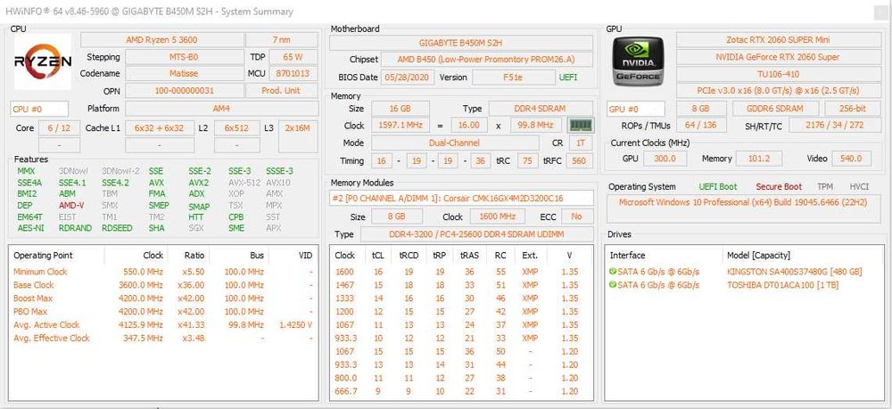Screen dimensions: 892x409
Task: Click the Zotac RTX 2060 SUPER Mini field
Action: [778, 40]
